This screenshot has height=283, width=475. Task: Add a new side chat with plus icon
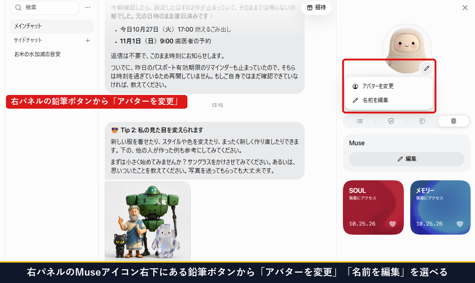pyautogui.click(x=88, y=40)
